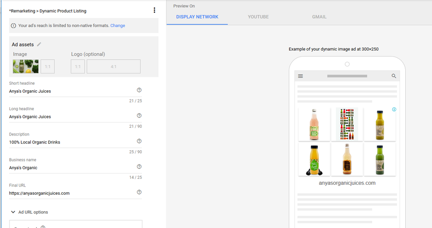The width and height of the screenshot is (432, 228).
Task: Open help for Business name field
Action: tap(139, 167)
